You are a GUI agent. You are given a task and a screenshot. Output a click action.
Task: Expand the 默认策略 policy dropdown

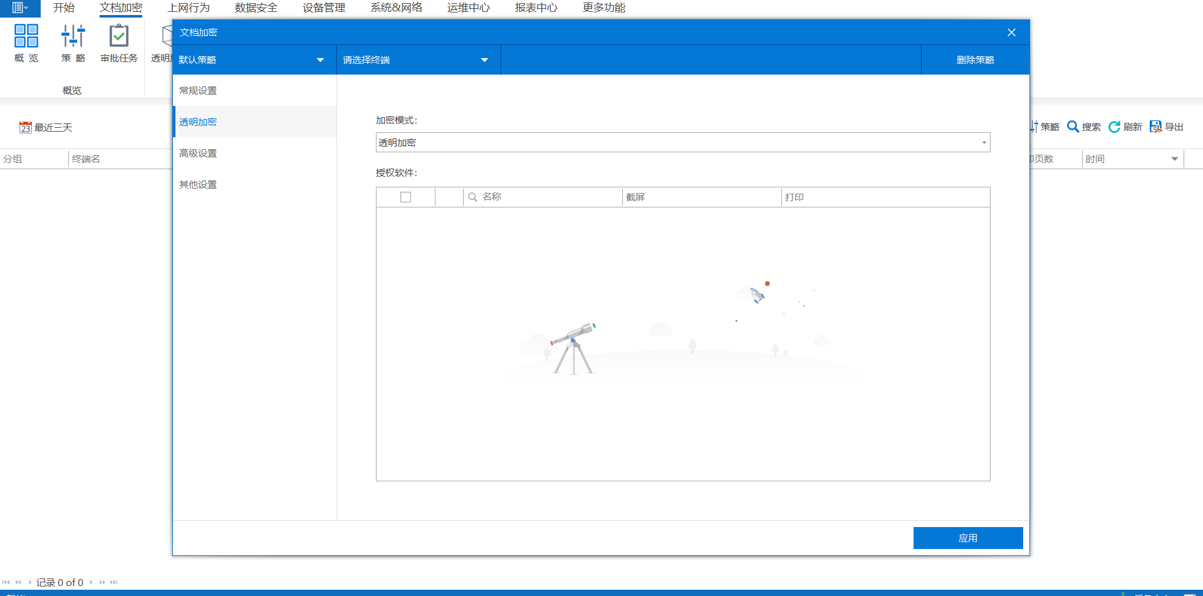(320, 60)
